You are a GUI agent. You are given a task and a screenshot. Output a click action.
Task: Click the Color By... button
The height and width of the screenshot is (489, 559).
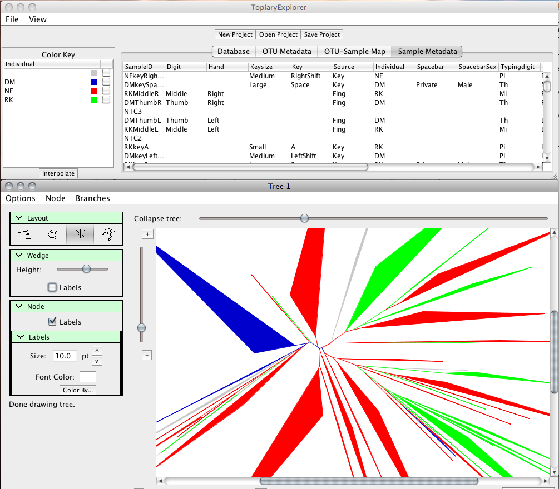coord(78,390)
